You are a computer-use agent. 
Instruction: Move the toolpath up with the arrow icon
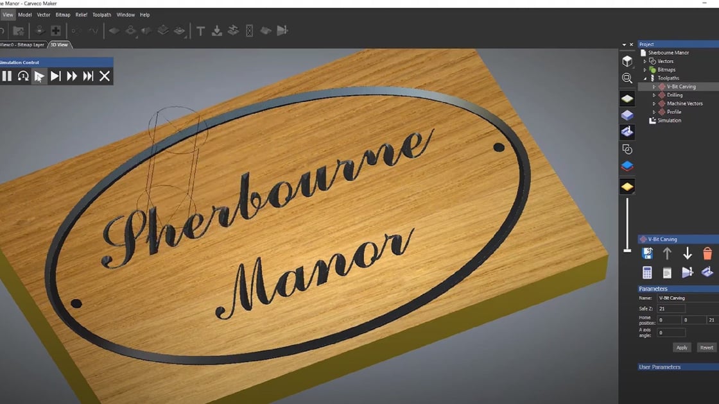coord(666,253)
